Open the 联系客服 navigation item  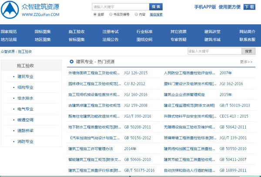(248, 39)
